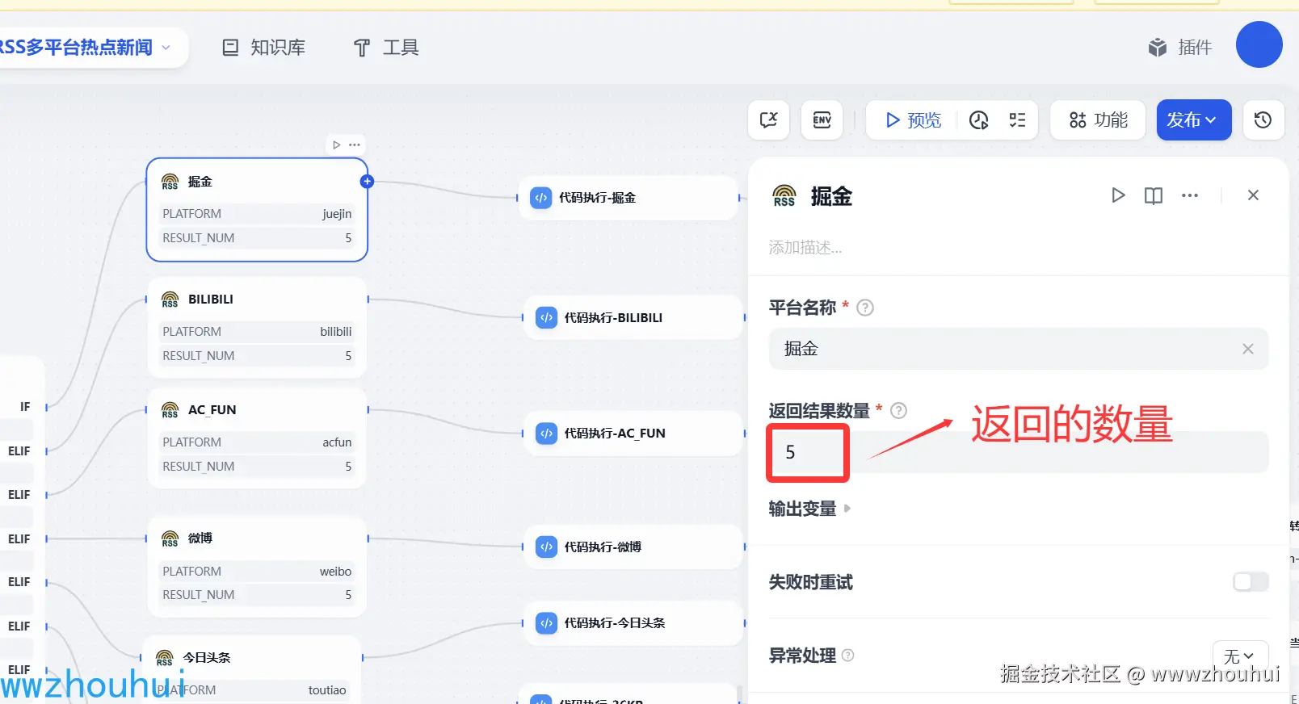Open the 异常处理 dropdown showing 无
Viewport: 1299px width, 704px height.
(x=1240, y=656)
